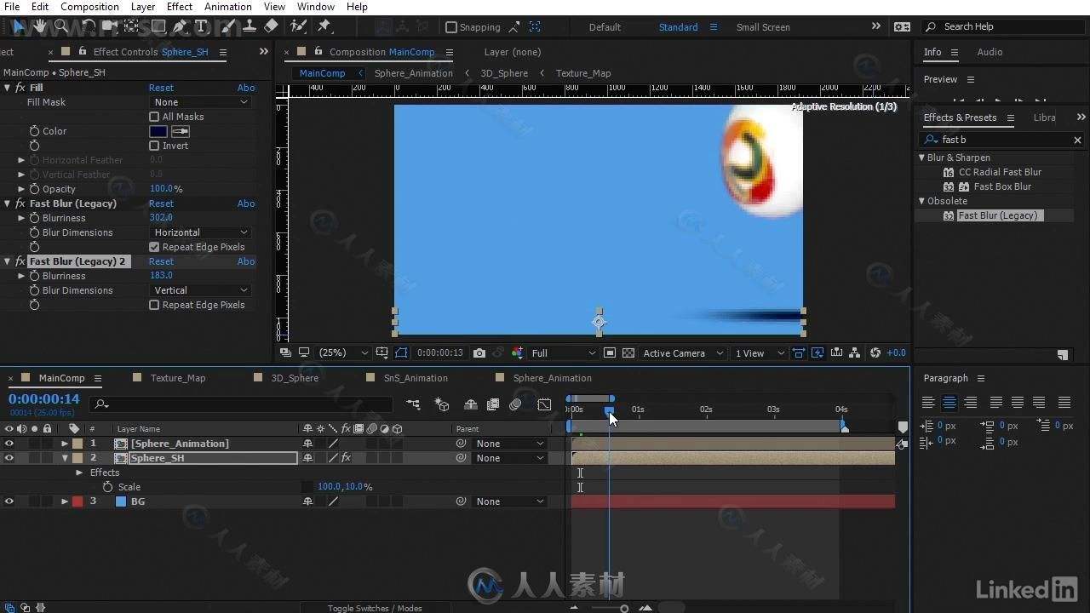Viewport: 1090px width, 613px height.
Task: Select the Zoom tool
Action: (60, 26)
